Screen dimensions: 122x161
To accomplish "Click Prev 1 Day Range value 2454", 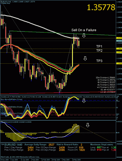I will click(30, 148).
